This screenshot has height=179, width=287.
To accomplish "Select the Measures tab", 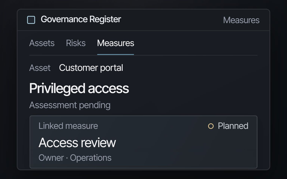I will 115,43.
